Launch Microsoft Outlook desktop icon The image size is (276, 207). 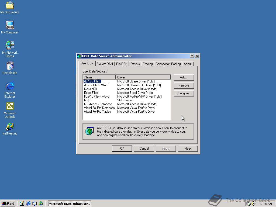click(10, 110)
